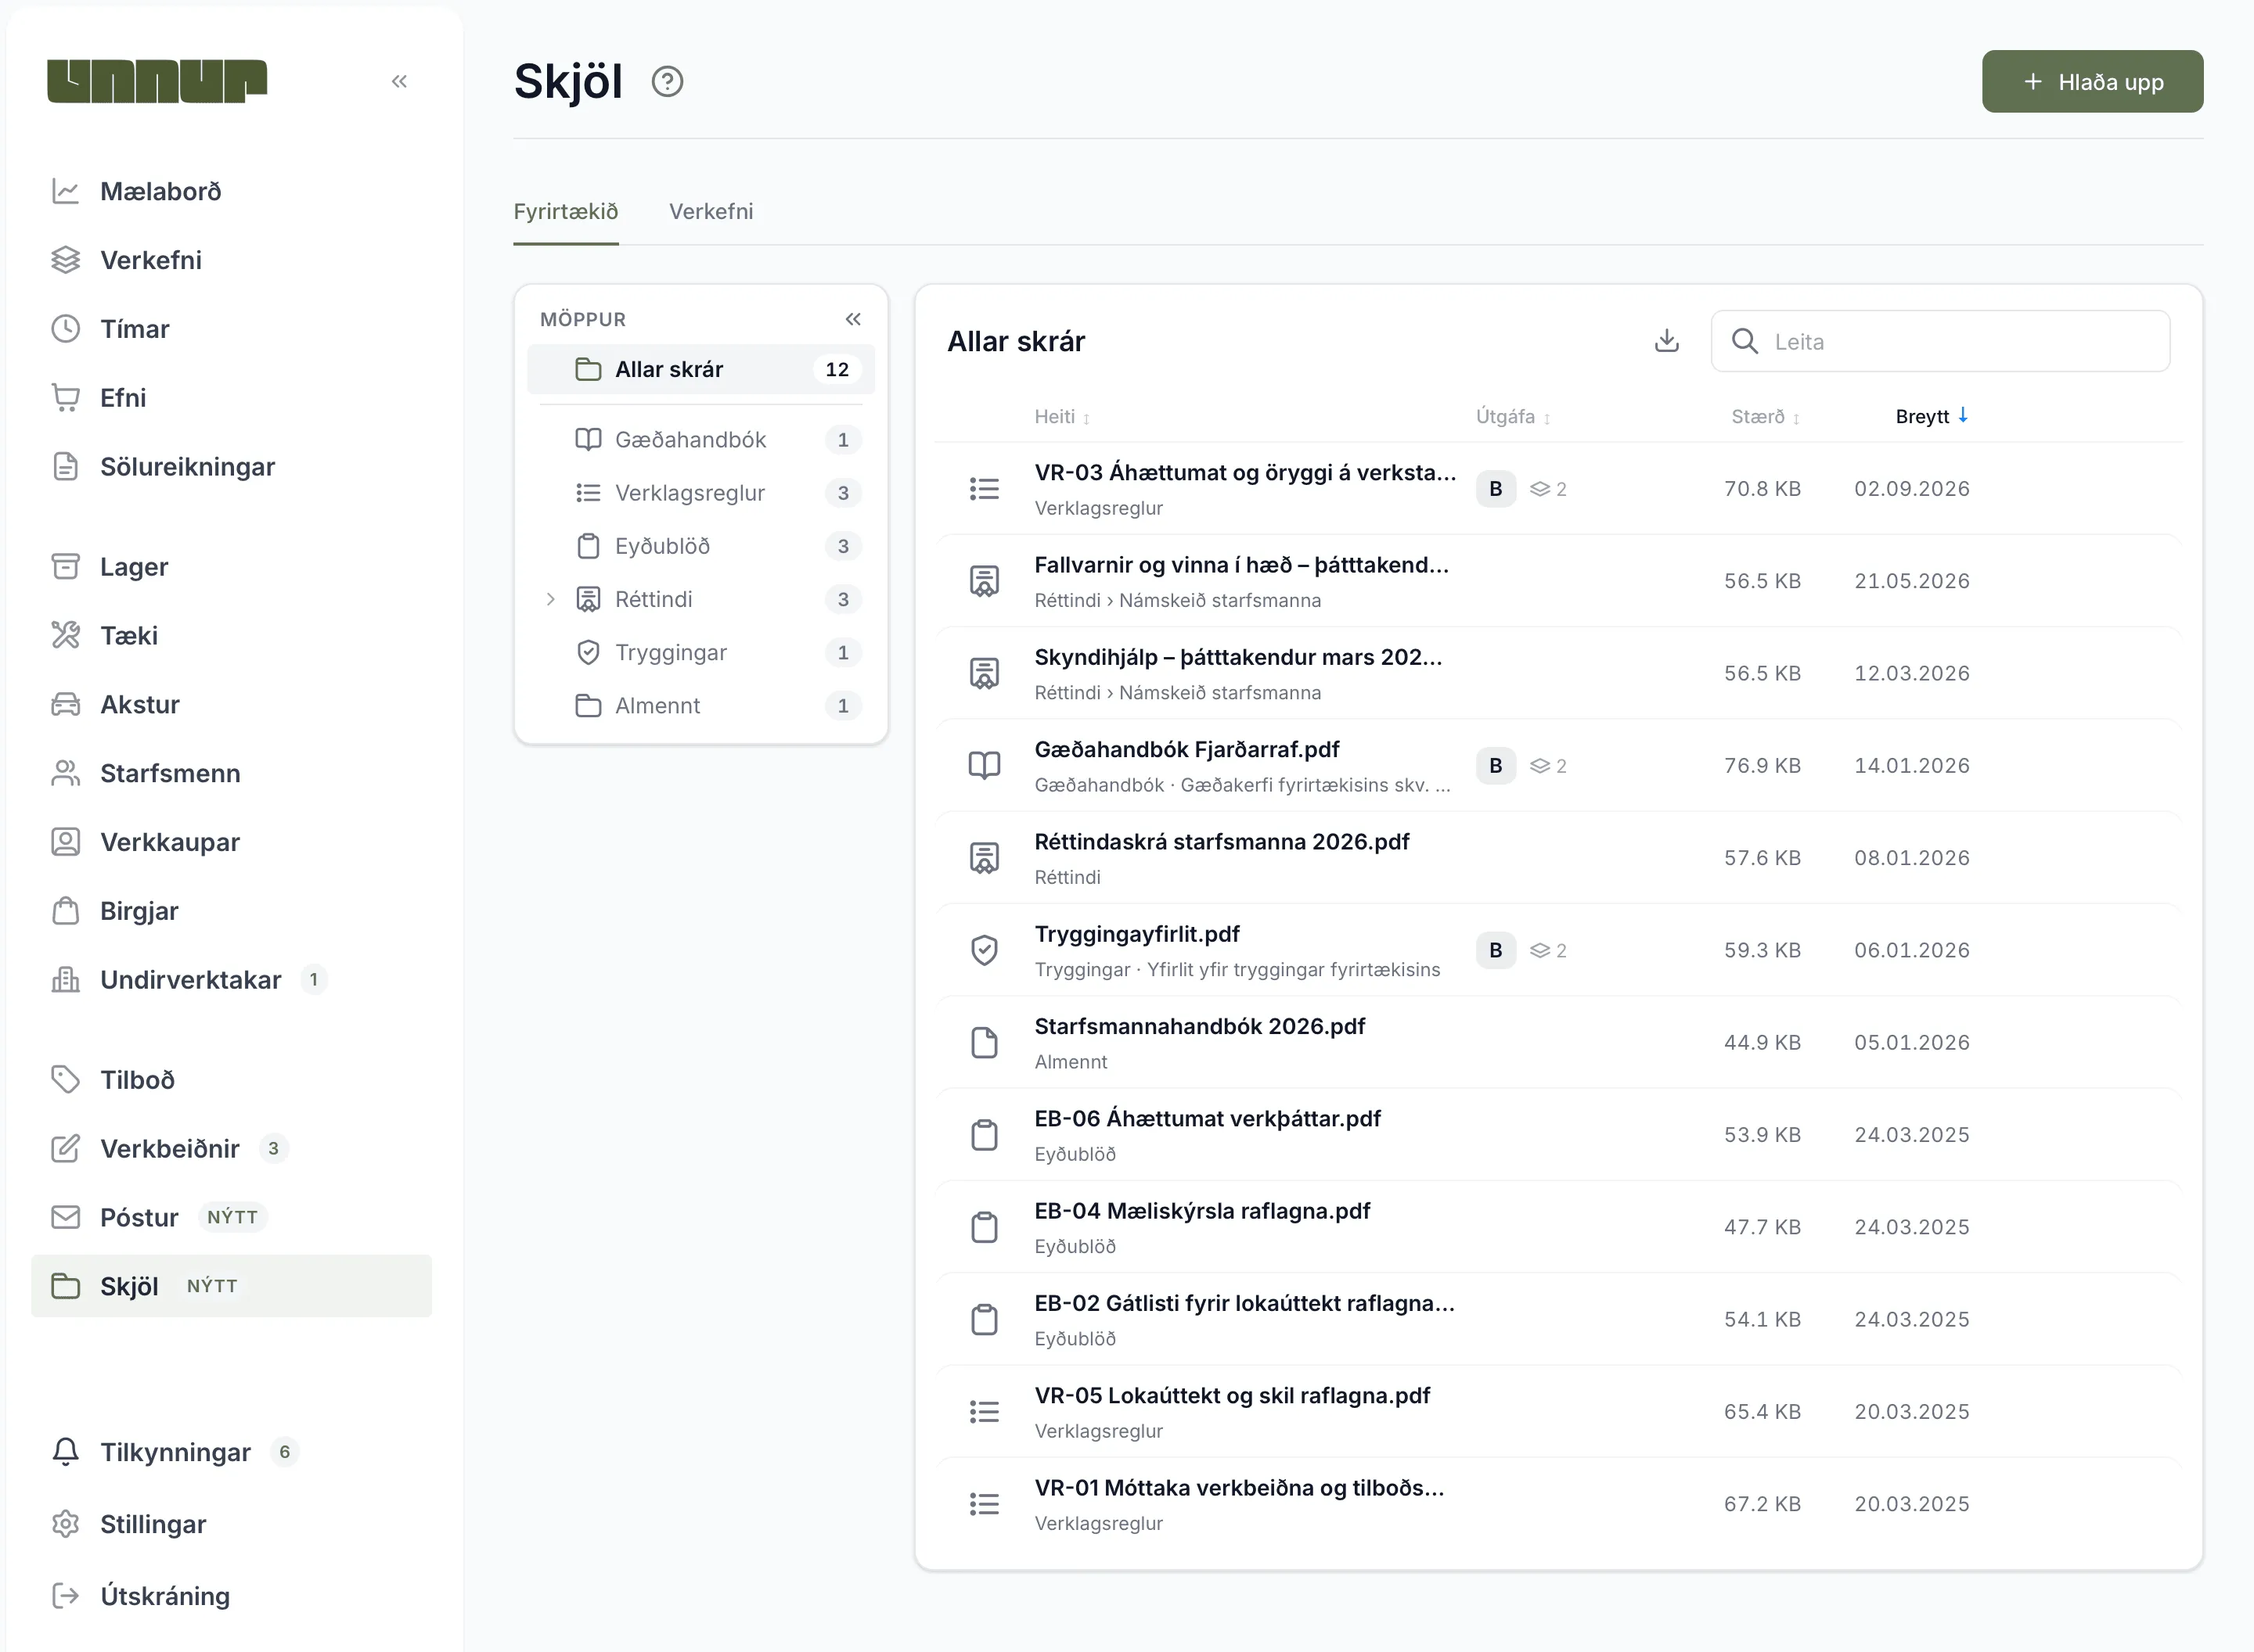The width and height of the screenshot is (2254, 1652).
Task: Select the Gæðahandbók folder
Action: (x=701, y=440)
